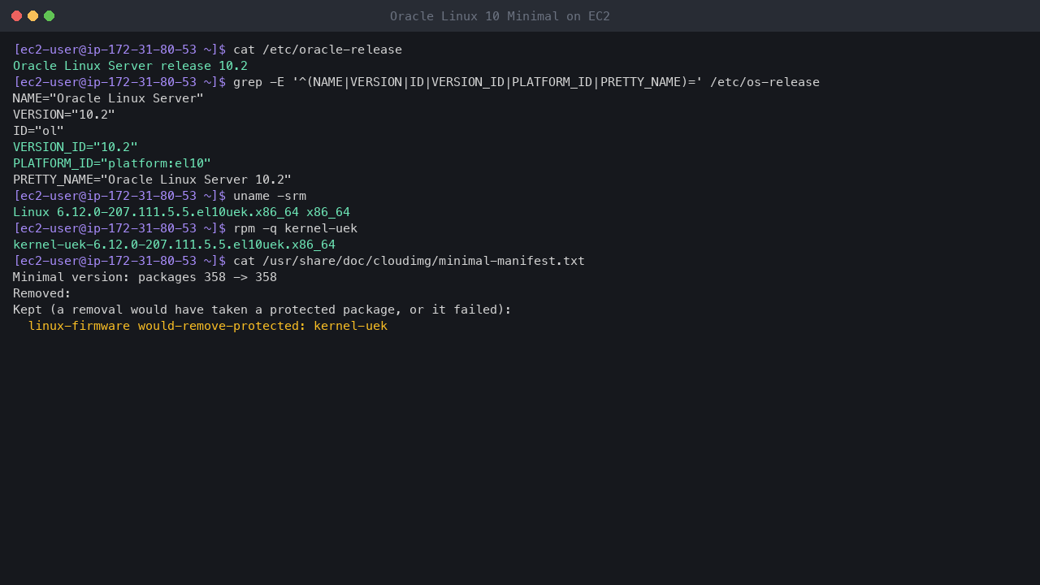
Task: Select the line NAME="Oracle Linux Server"
Action: 108,98
